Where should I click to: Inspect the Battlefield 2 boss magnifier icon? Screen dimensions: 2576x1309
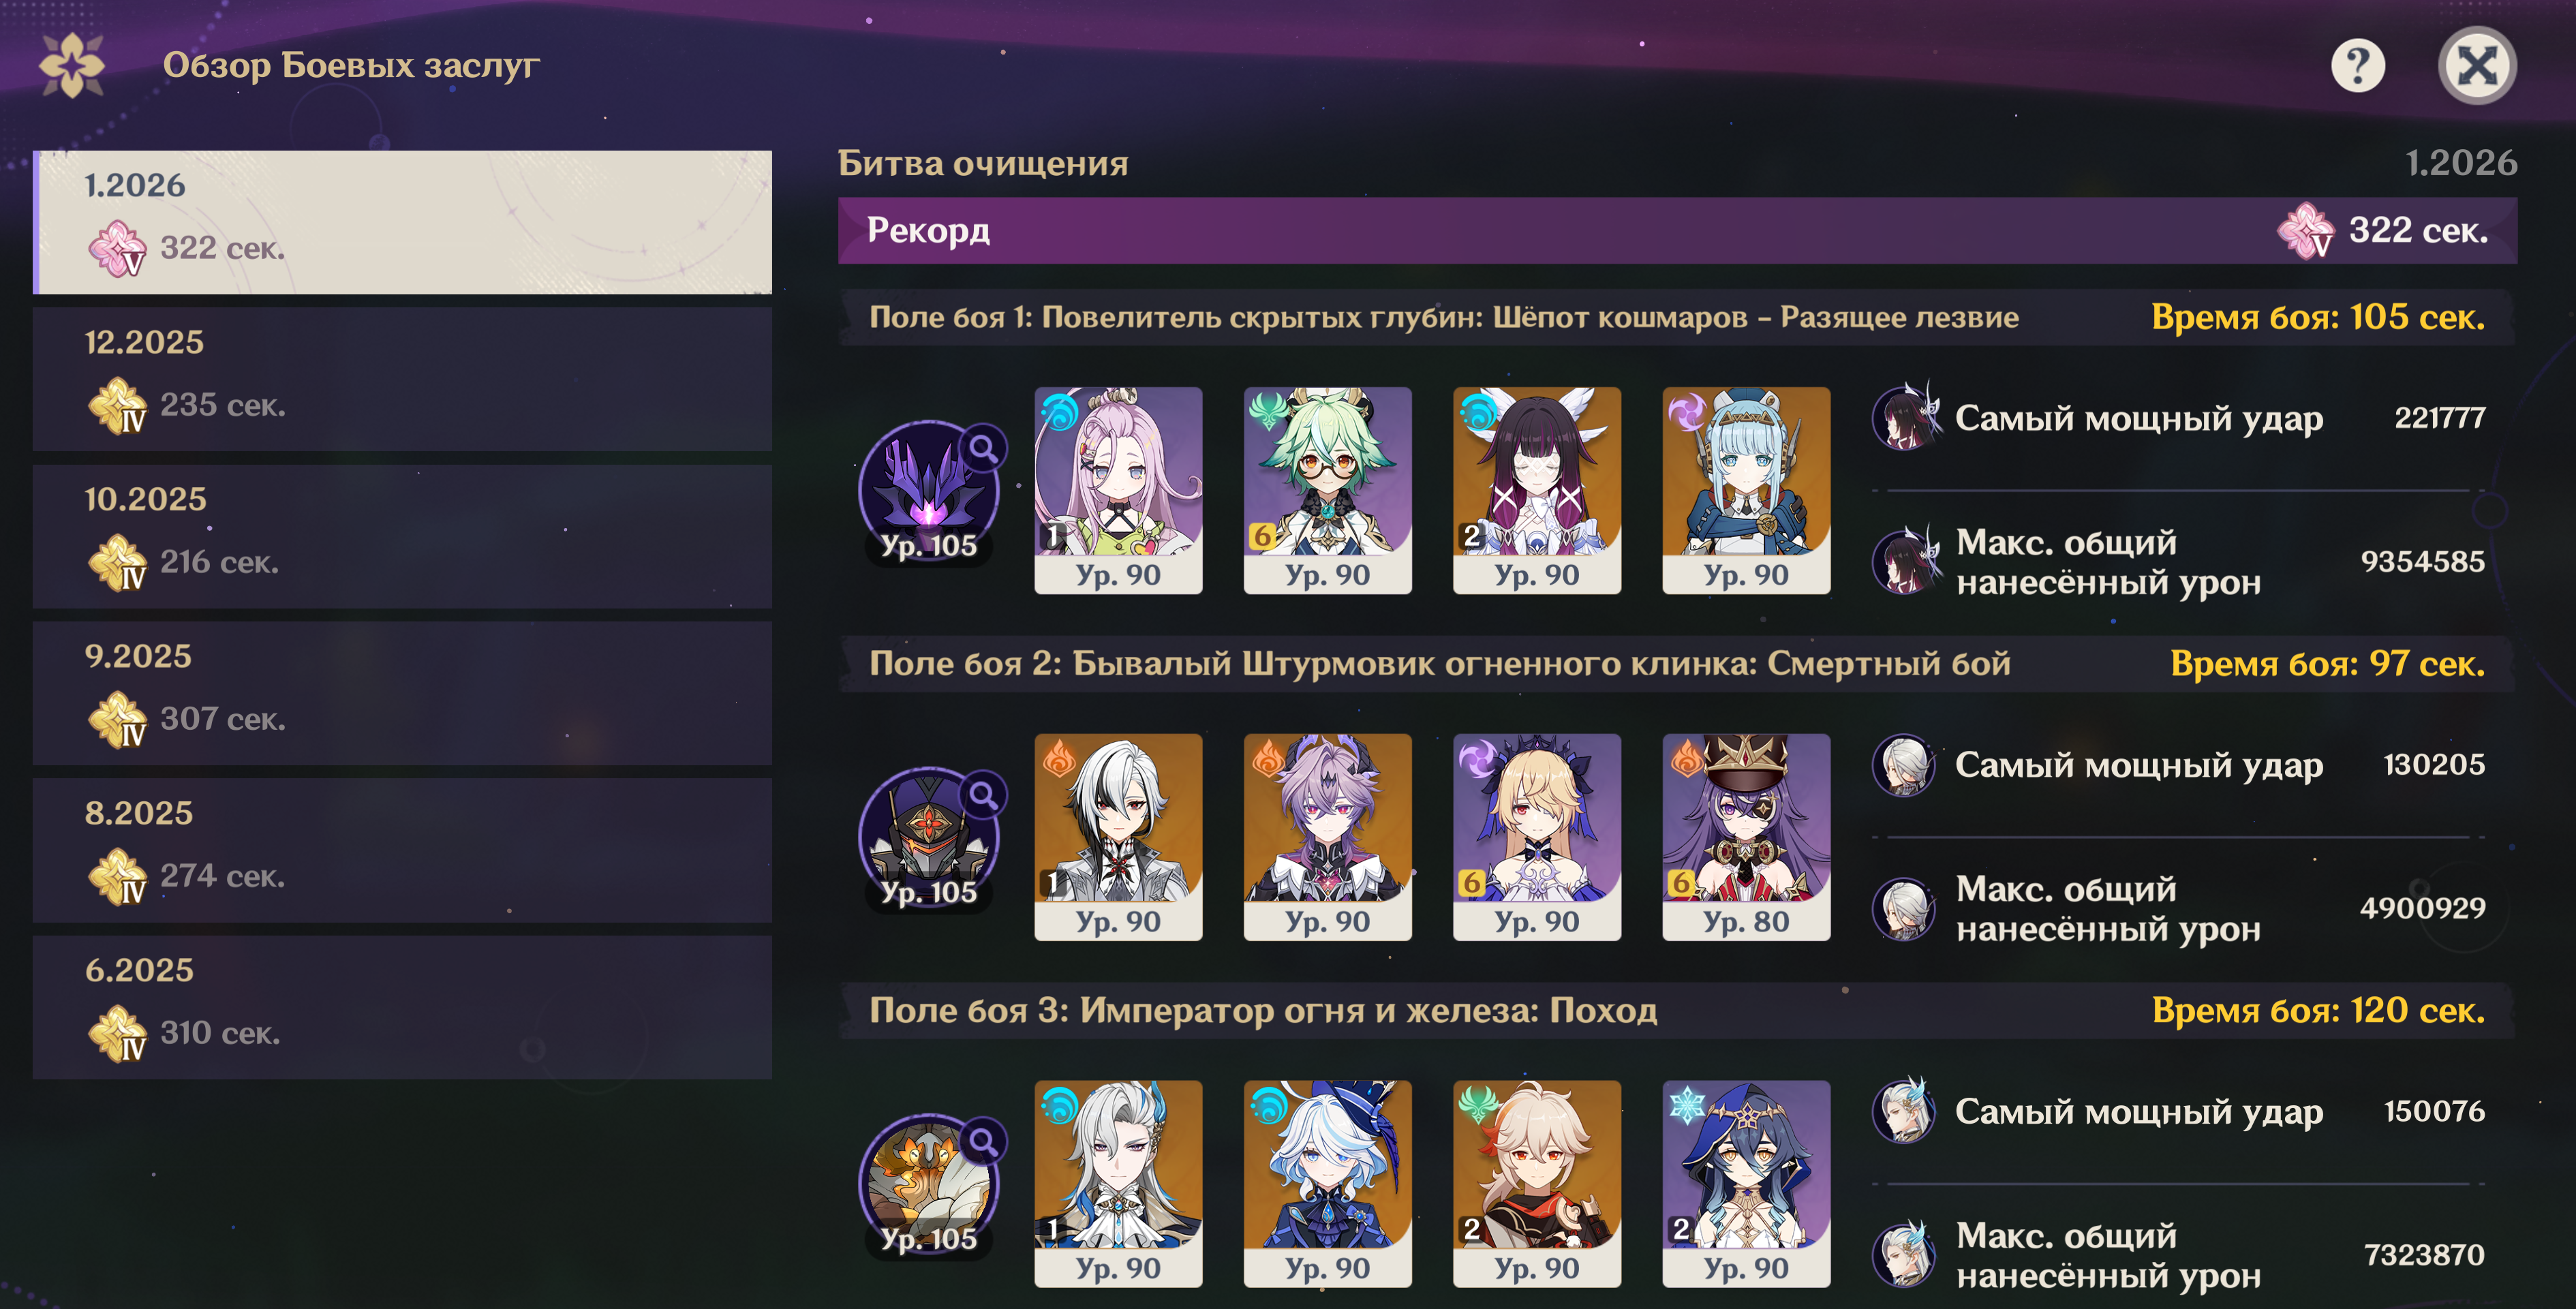983,796
